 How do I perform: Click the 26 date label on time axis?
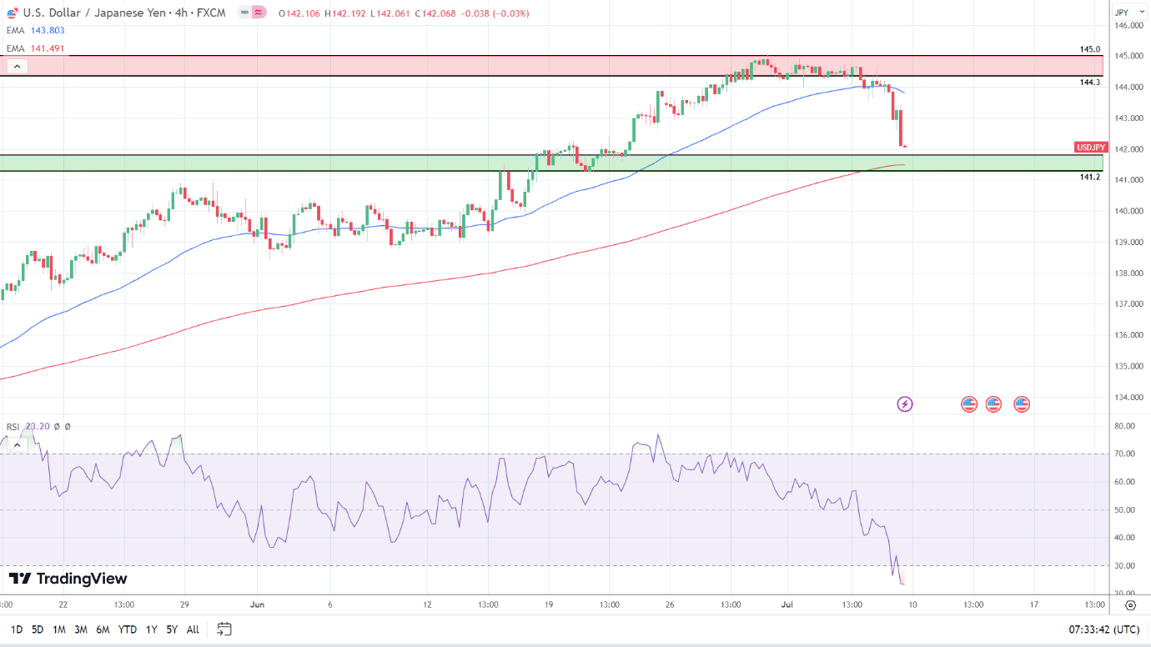pos(669,605)
